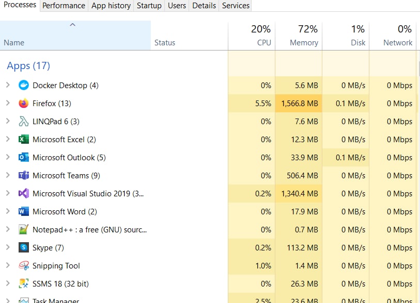420x303 pixels.
Task: Click Outlook disk value 0.1 MB/s
Action: 350,157
